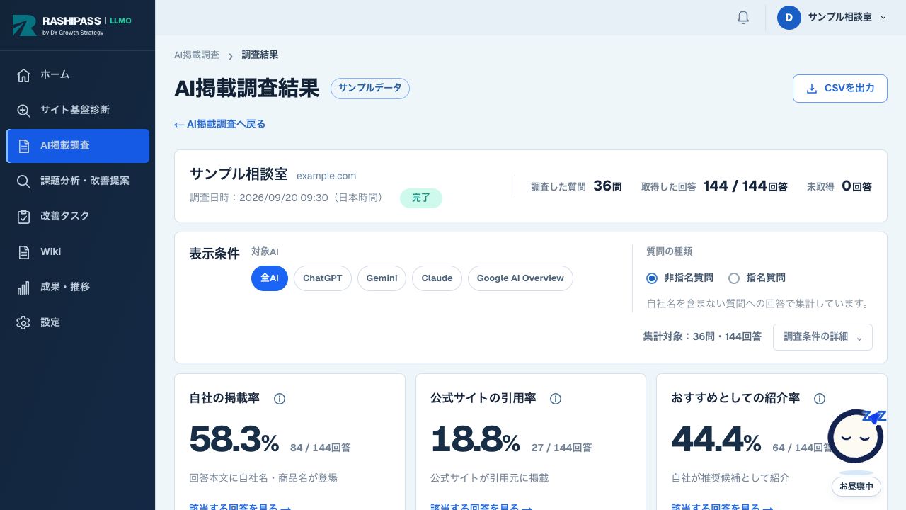This screenshot has width=906, height=510.
Task: Click the AI掲載調査 document icon
Action: 23,146
